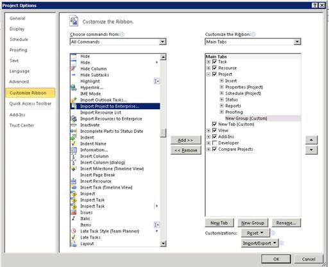
Task: Click the Insert Resource icon
Action: click(74, 181)
